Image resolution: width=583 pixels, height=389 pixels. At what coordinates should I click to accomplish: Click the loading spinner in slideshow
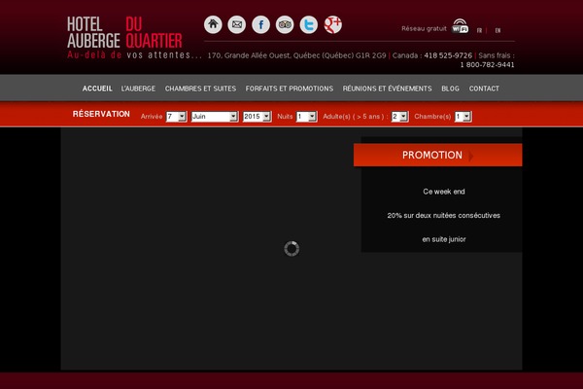pos(291,249)
